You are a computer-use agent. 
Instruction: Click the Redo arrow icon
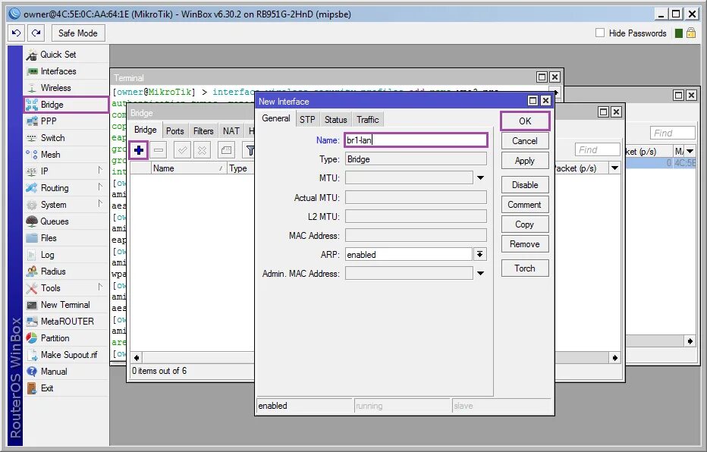(36, 33)
